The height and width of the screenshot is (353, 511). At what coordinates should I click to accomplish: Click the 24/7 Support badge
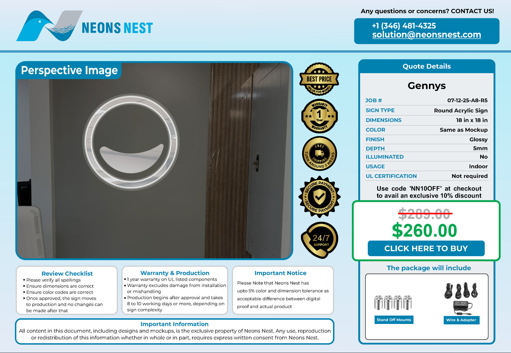(x=320, y=240)
